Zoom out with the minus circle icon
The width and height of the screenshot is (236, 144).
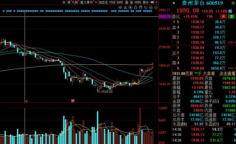coord(156,7)
